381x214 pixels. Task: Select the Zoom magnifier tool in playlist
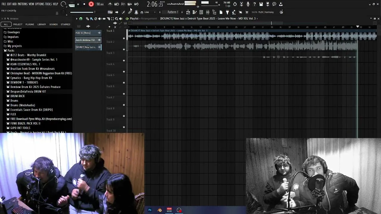click(x=116, y=19)
